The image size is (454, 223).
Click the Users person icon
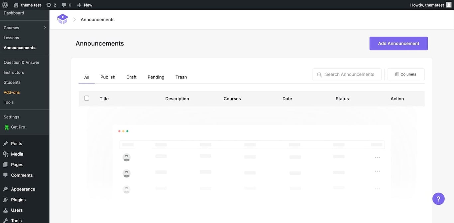coord(5,210)
